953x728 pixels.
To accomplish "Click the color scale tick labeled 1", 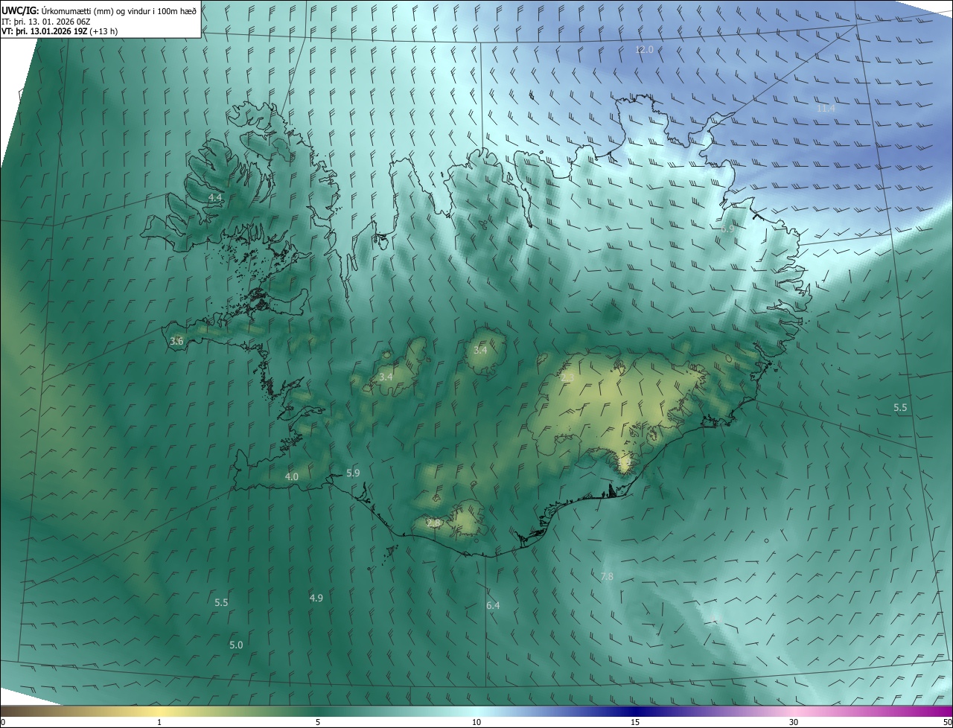I will (x=159, y=722).
